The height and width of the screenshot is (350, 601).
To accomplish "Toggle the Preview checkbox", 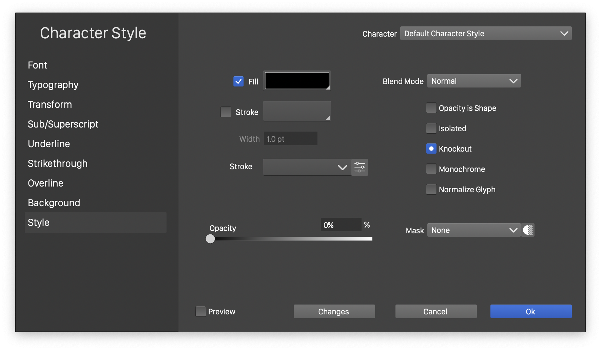I will (201, 311).
